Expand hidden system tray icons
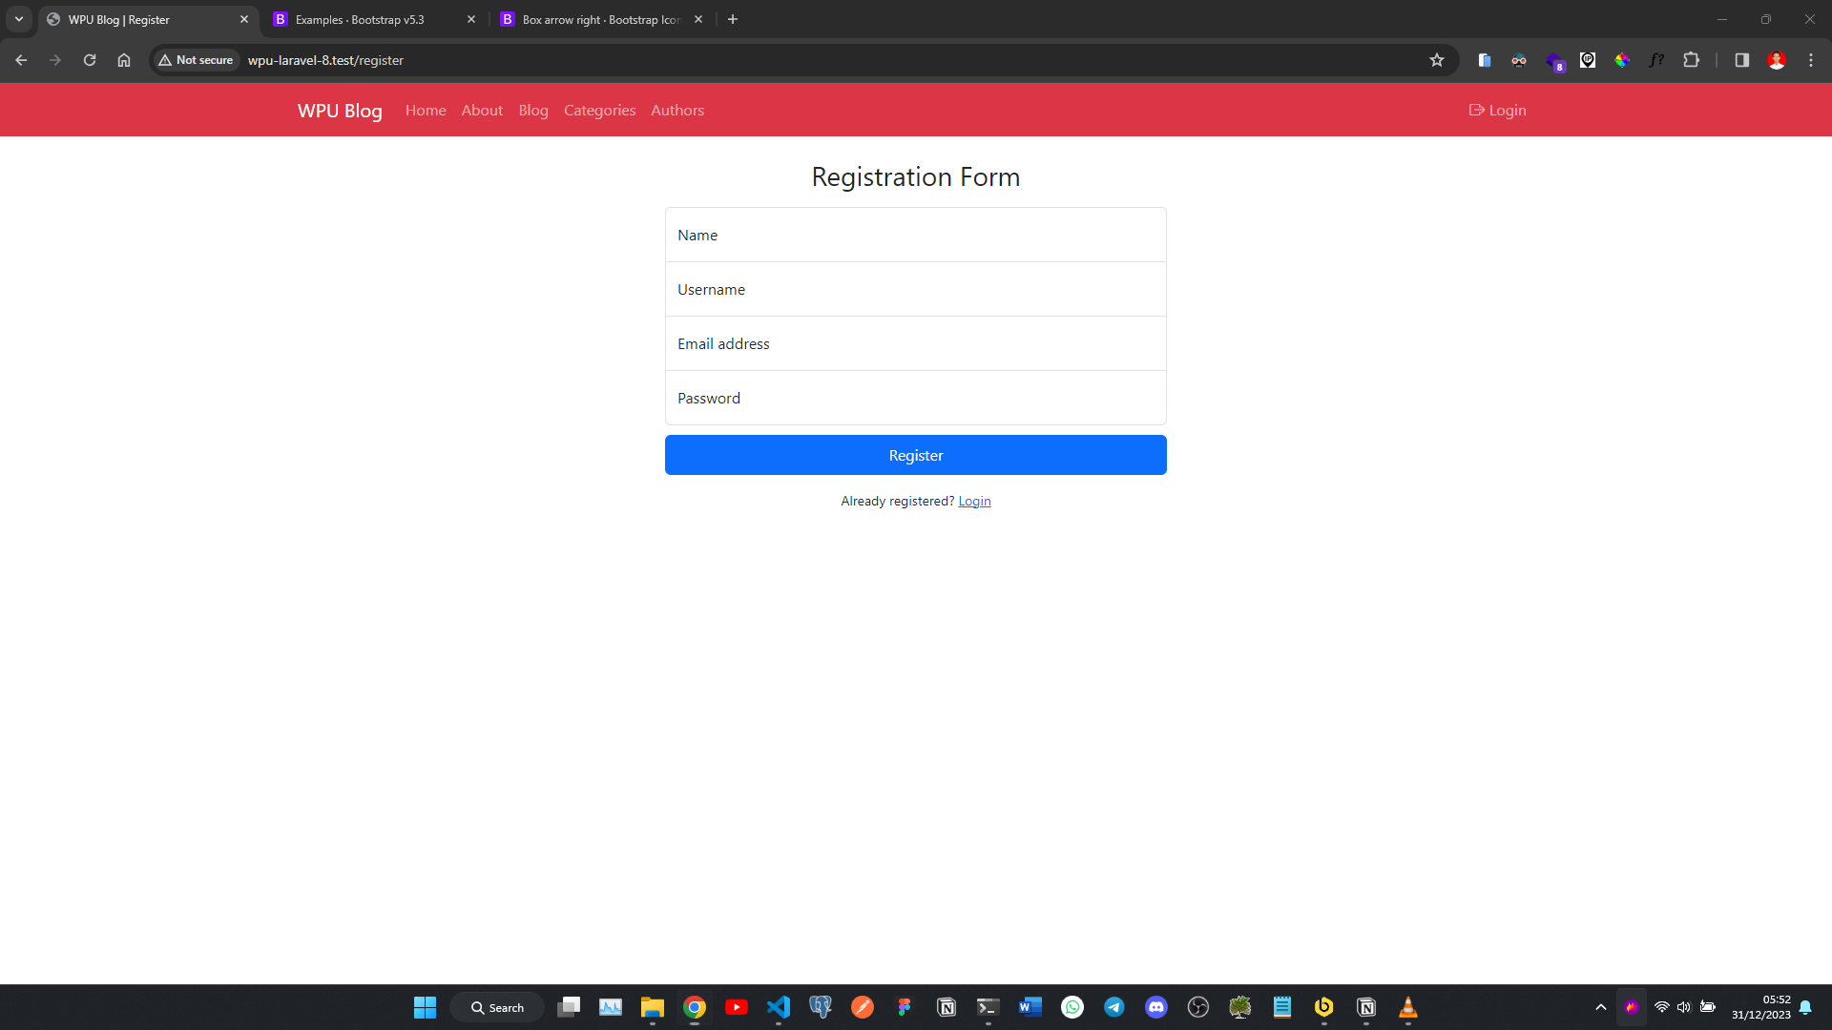Image resolution: width=1832 pixels, height=1030 pixels. point(1601,1006)
